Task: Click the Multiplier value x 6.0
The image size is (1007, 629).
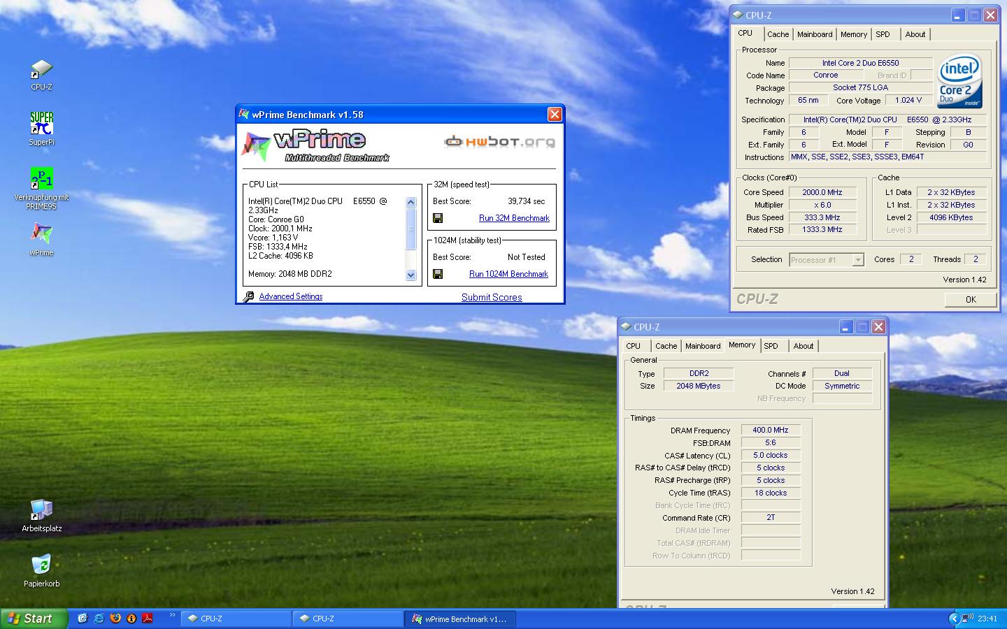Action: [822, 205]
